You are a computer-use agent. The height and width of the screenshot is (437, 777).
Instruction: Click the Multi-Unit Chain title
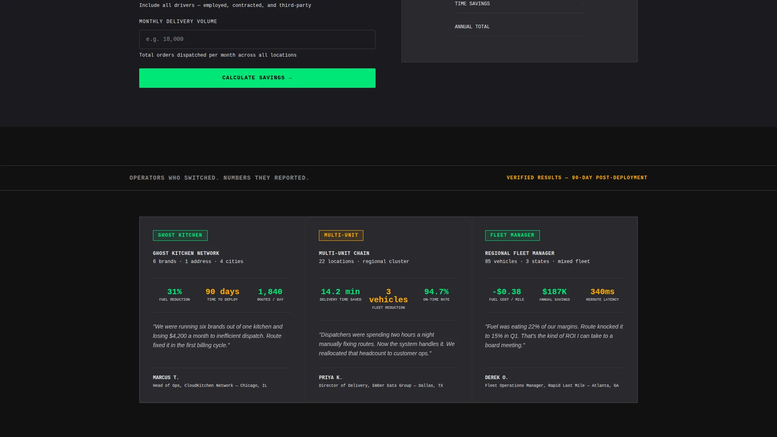(x=344, y=253)
